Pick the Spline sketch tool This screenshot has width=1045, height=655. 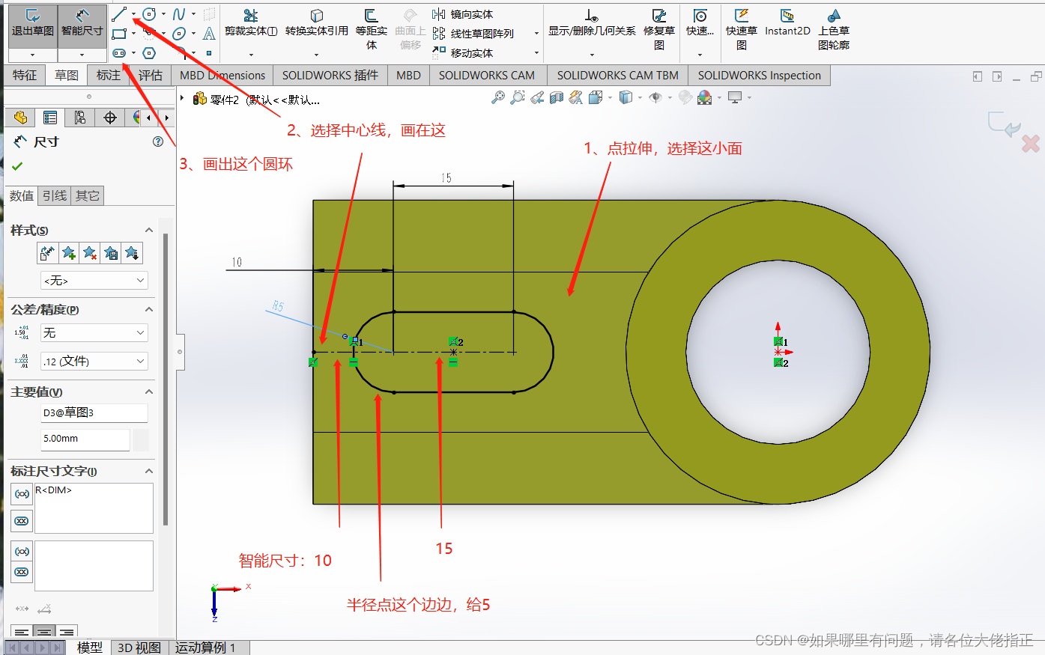click(179, 13)
